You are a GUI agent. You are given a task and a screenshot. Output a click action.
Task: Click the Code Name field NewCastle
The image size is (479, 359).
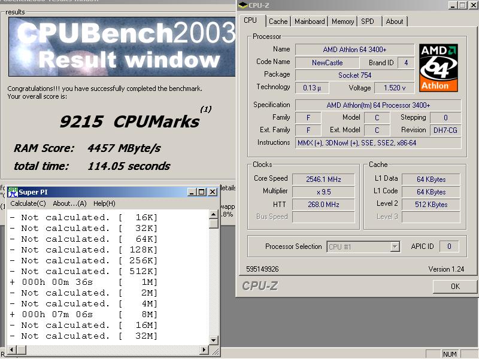[327, 63]
